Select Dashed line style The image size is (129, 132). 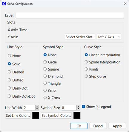[16, 72]
